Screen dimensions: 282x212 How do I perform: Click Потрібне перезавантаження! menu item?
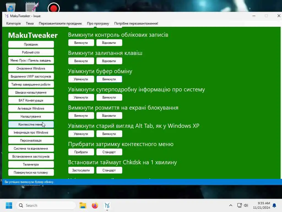[x=136, y=23]
